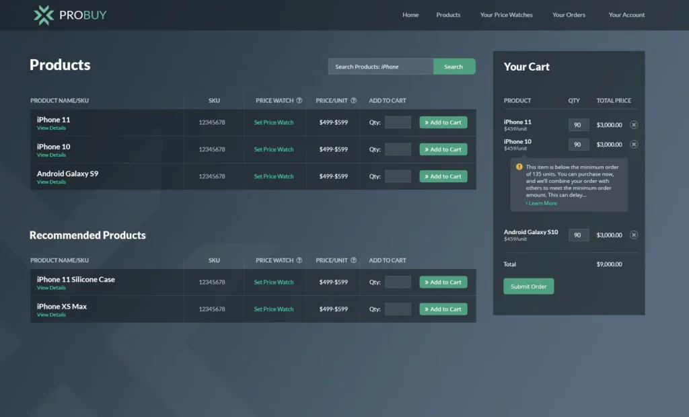
Task: Remove iPhone 10 from the cart
Action: point(634,144)
